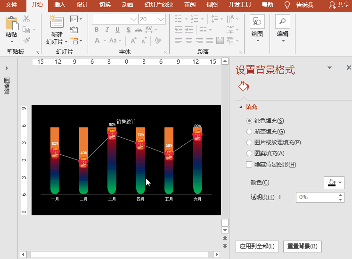Open the font name dropdown
Viewport: 352px width, 259px height.
pyautogui.click(x=133, y=19)
